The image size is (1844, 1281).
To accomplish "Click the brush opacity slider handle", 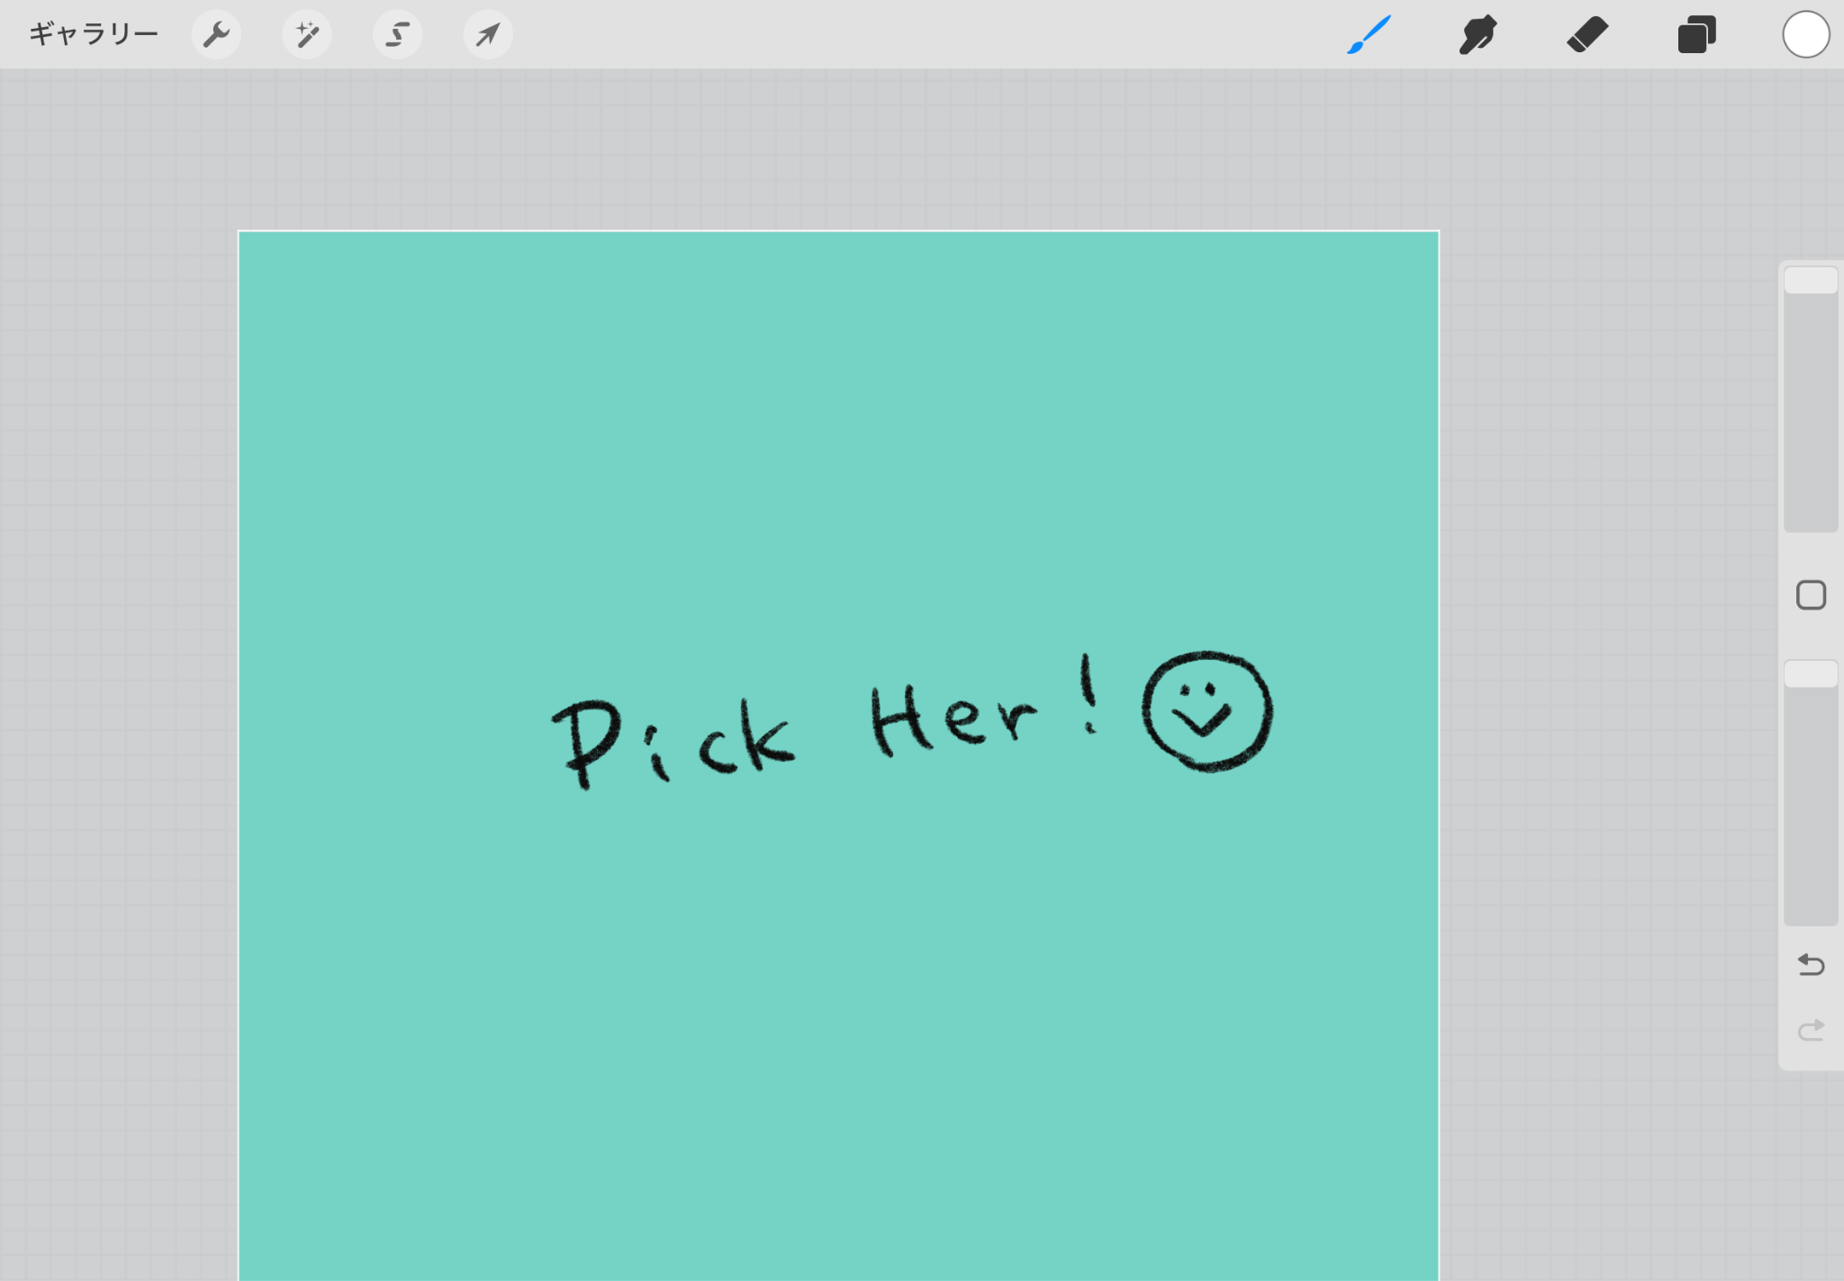I will [x=1811, y=673].
